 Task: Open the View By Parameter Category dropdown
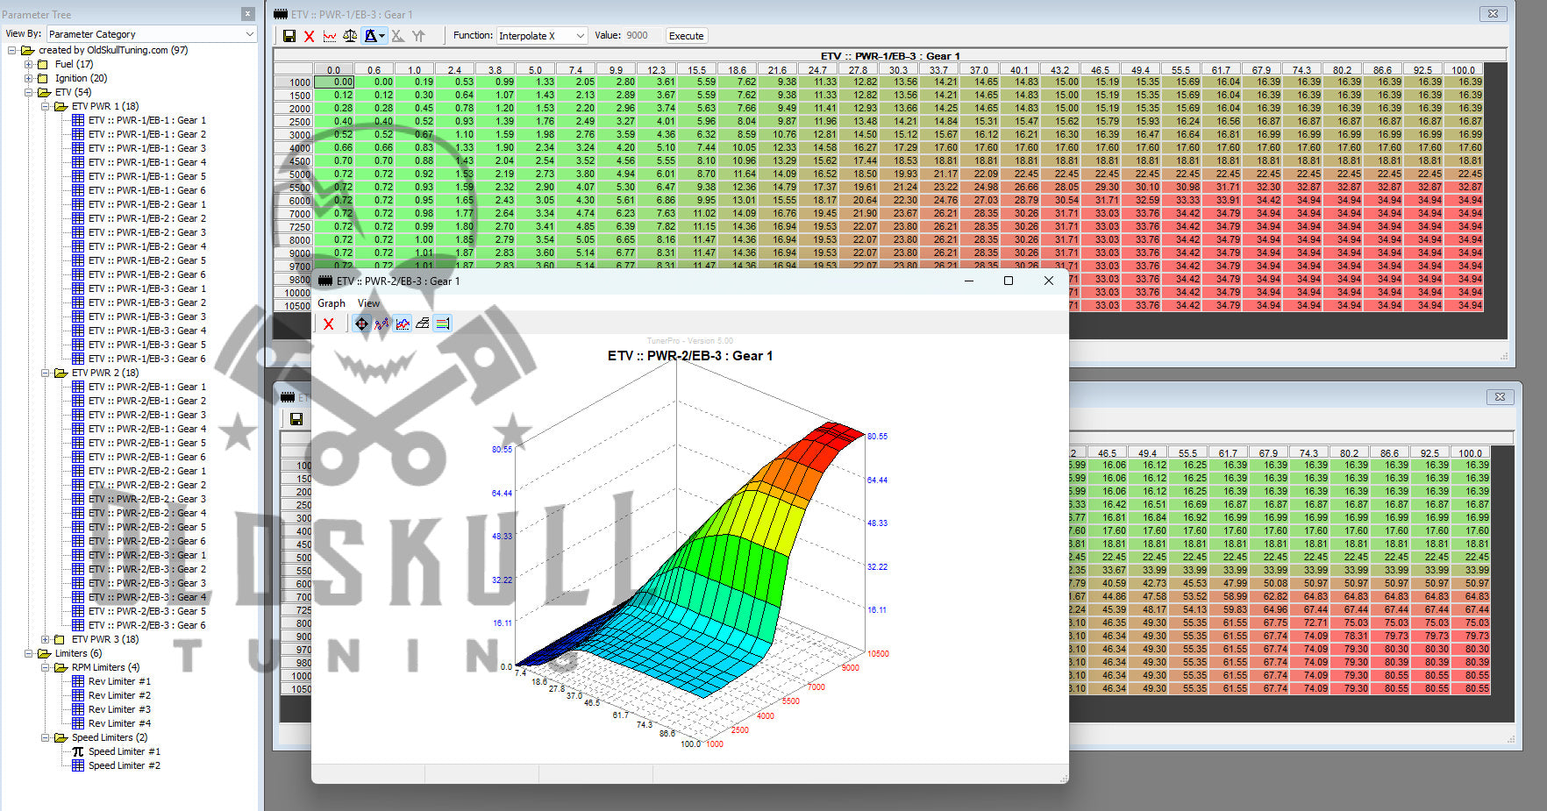click(151, 34)
